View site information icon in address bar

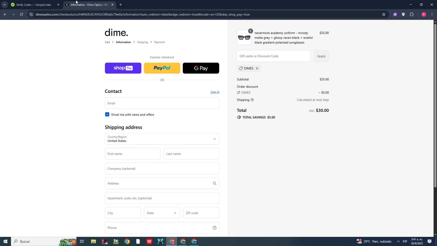(31, 14)
